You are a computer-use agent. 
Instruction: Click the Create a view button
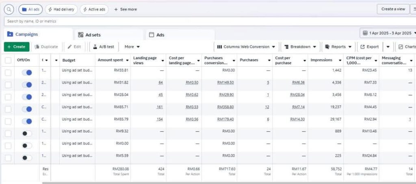[393, 9]
